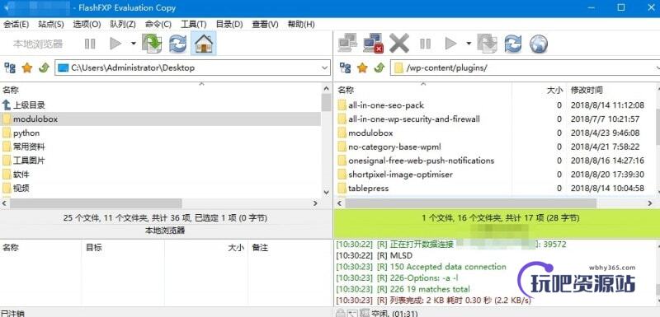
Task: Open the dropdown arrow beside local play button
Action: 134,44
